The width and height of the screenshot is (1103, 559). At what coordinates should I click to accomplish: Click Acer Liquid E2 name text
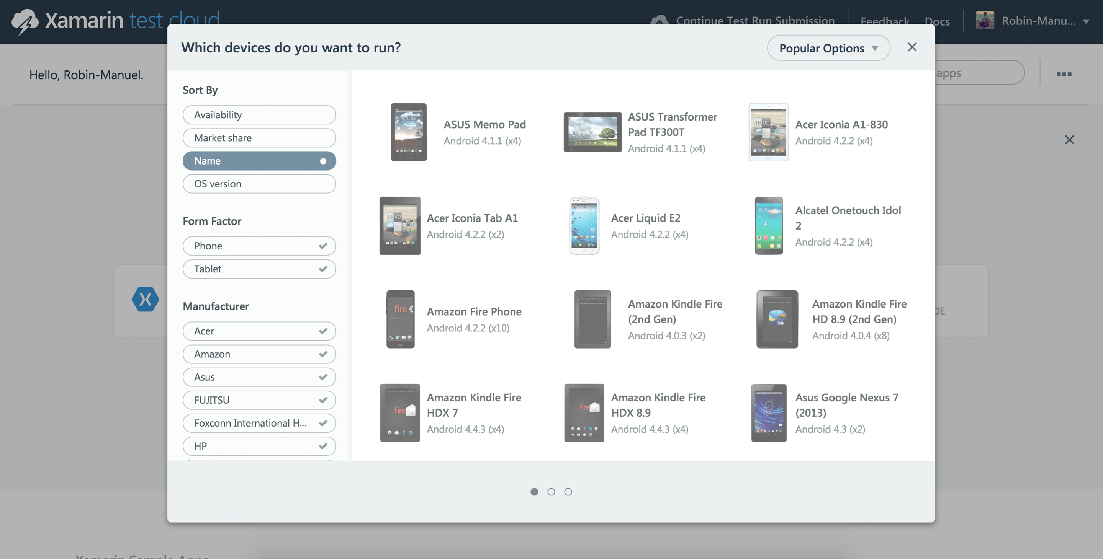click(646, 218)
